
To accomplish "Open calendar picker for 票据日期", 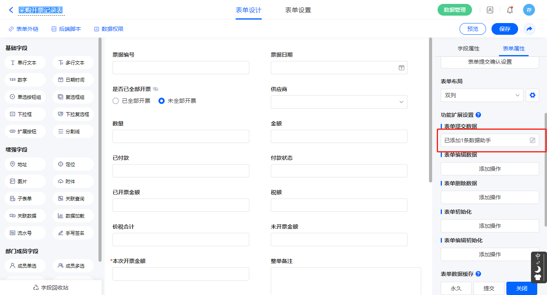I will [401, 68].
